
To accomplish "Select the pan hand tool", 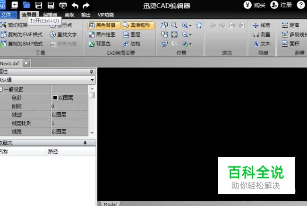I will pyautogui.click(x=199, y=25).
